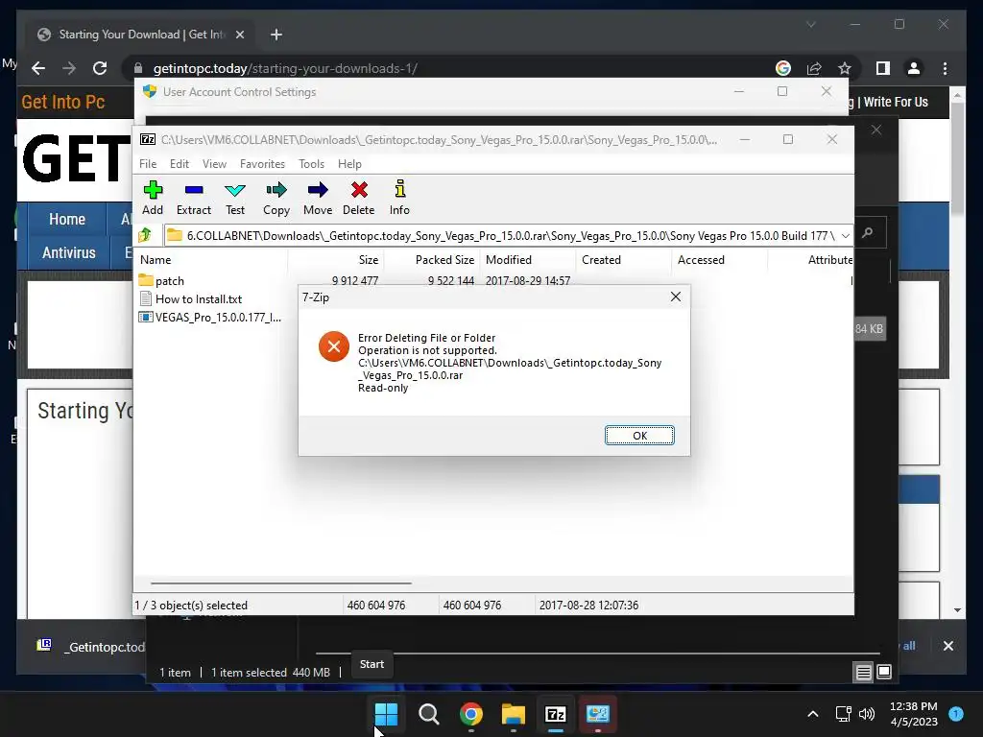983x737 pixels.
Task: Click the Chrome taskbar icon
Action: 470,714
